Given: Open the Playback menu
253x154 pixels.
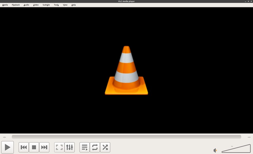Looking at the screenshot, I should coord(15,5).
